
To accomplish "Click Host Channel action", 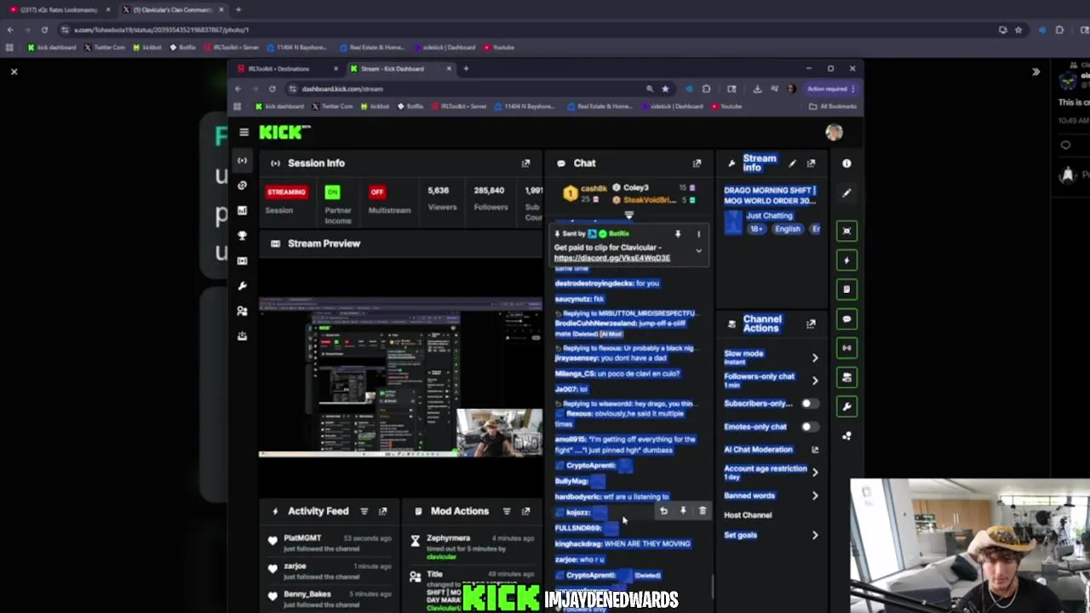I will (x=748, y=515).
